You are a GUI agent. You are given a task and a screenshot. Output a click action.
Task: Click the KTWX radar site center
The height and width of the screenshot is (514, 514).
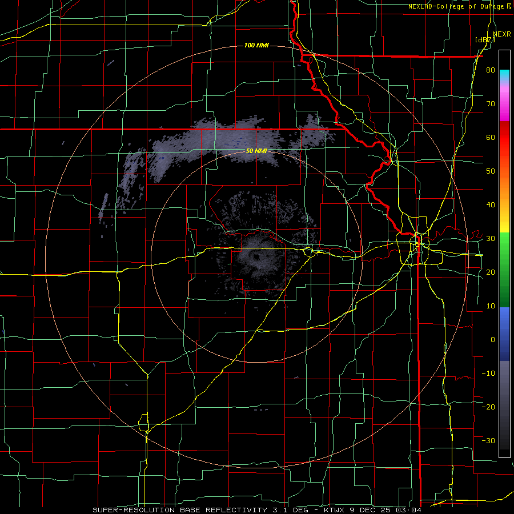(256, 256)
